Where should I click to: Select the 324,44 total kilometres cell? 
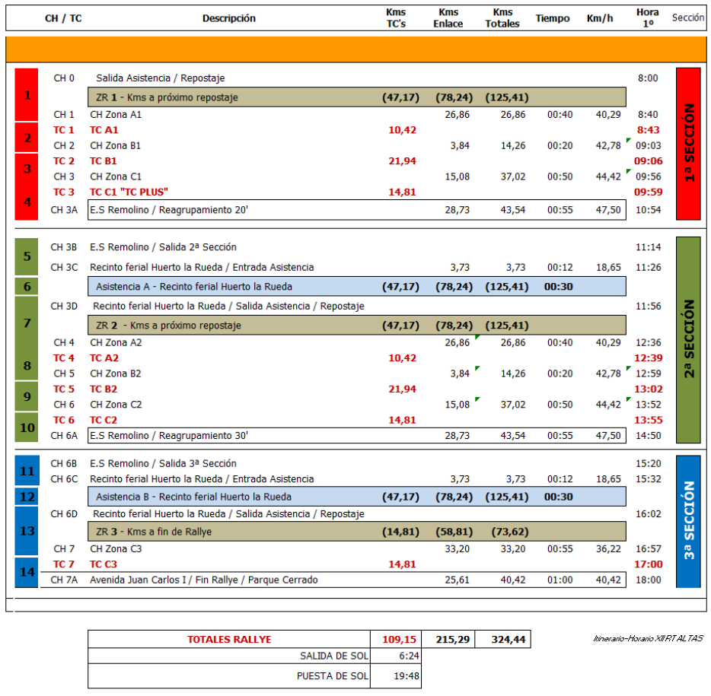tap(502, 640)
